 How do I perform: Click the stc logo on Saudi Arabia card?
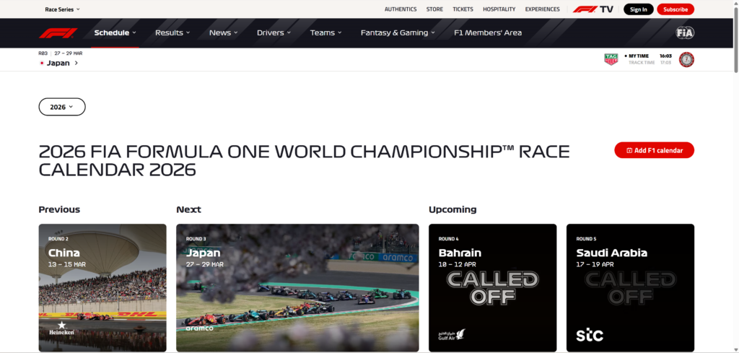tap(590, 335)
